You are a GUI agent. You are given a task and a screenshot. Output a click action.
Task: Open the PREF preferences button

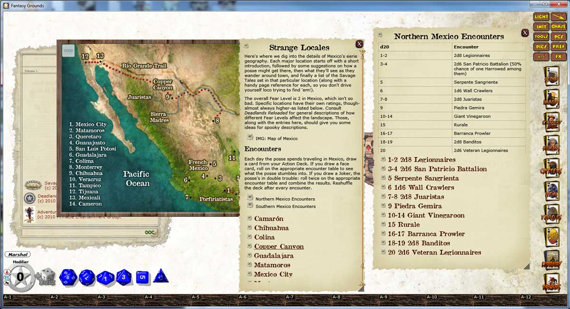click(558, 47)
